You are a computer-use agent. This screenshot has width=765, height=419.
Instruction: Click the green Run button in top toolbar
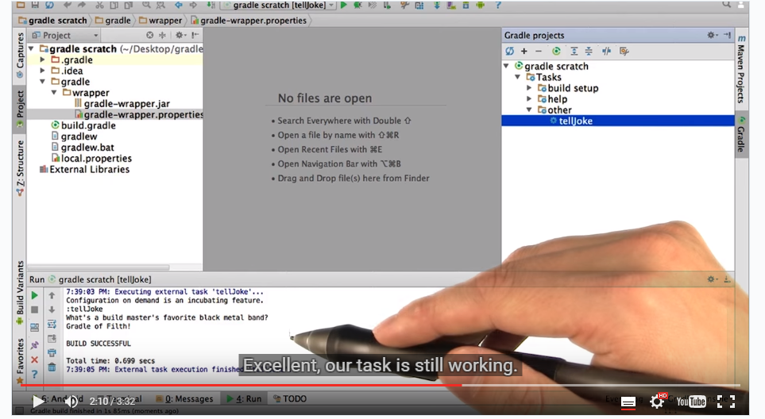click(343, 5)
